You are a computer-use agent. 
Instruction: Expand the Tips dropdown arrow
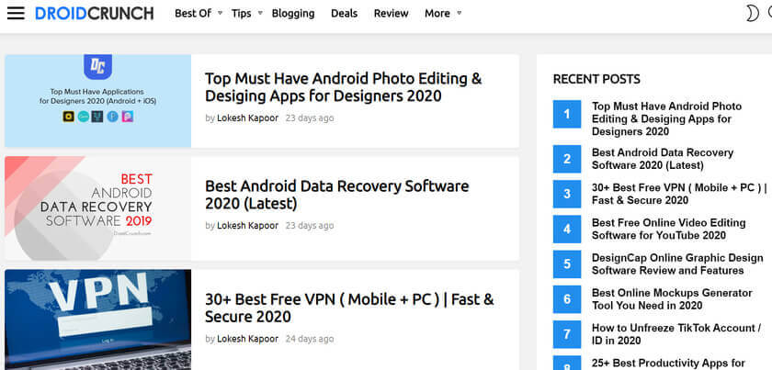[x=260, y=13]
